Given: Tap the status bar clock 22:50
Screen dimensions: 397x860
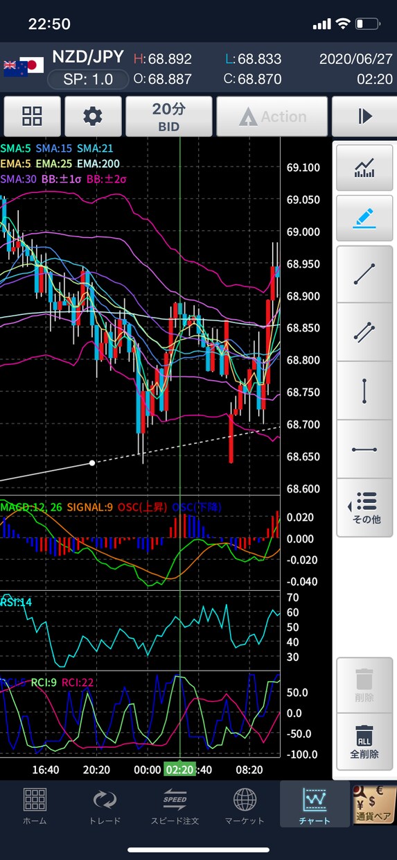Looking at the screenshot, I should (49, 24).
